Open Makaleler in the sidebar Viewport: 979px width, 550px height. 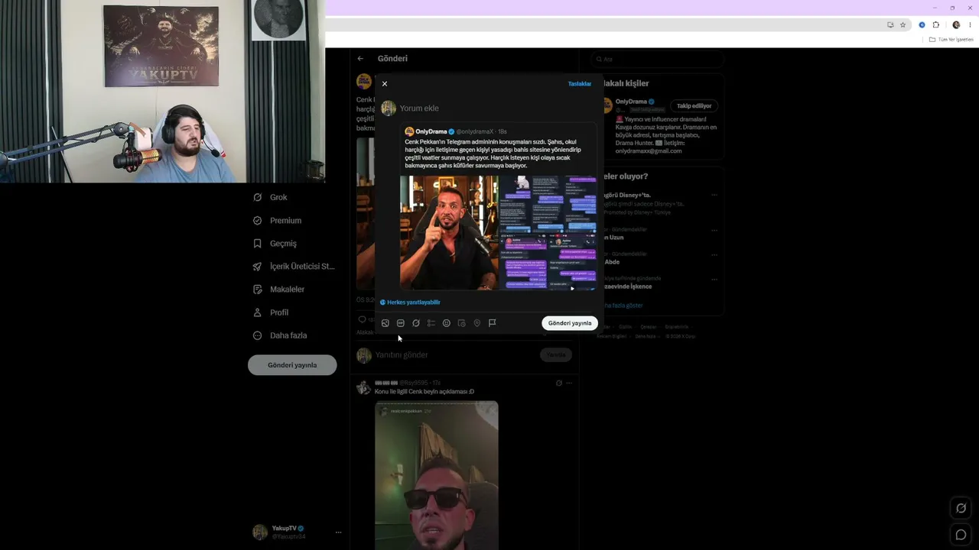278,290
